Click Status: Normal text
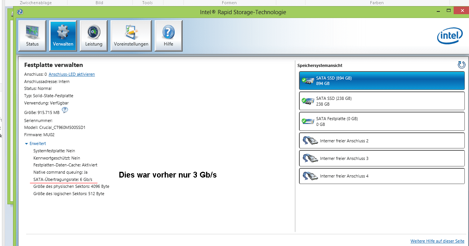 click(x=38, y=88)
